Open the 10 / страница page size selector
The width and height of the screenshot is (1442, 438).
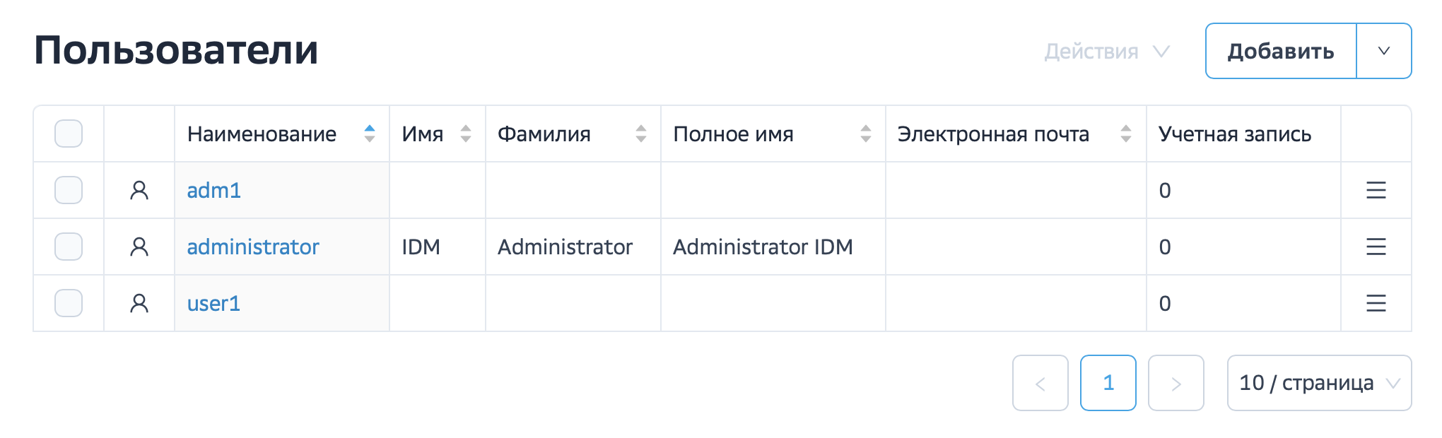coord(1319,384)
